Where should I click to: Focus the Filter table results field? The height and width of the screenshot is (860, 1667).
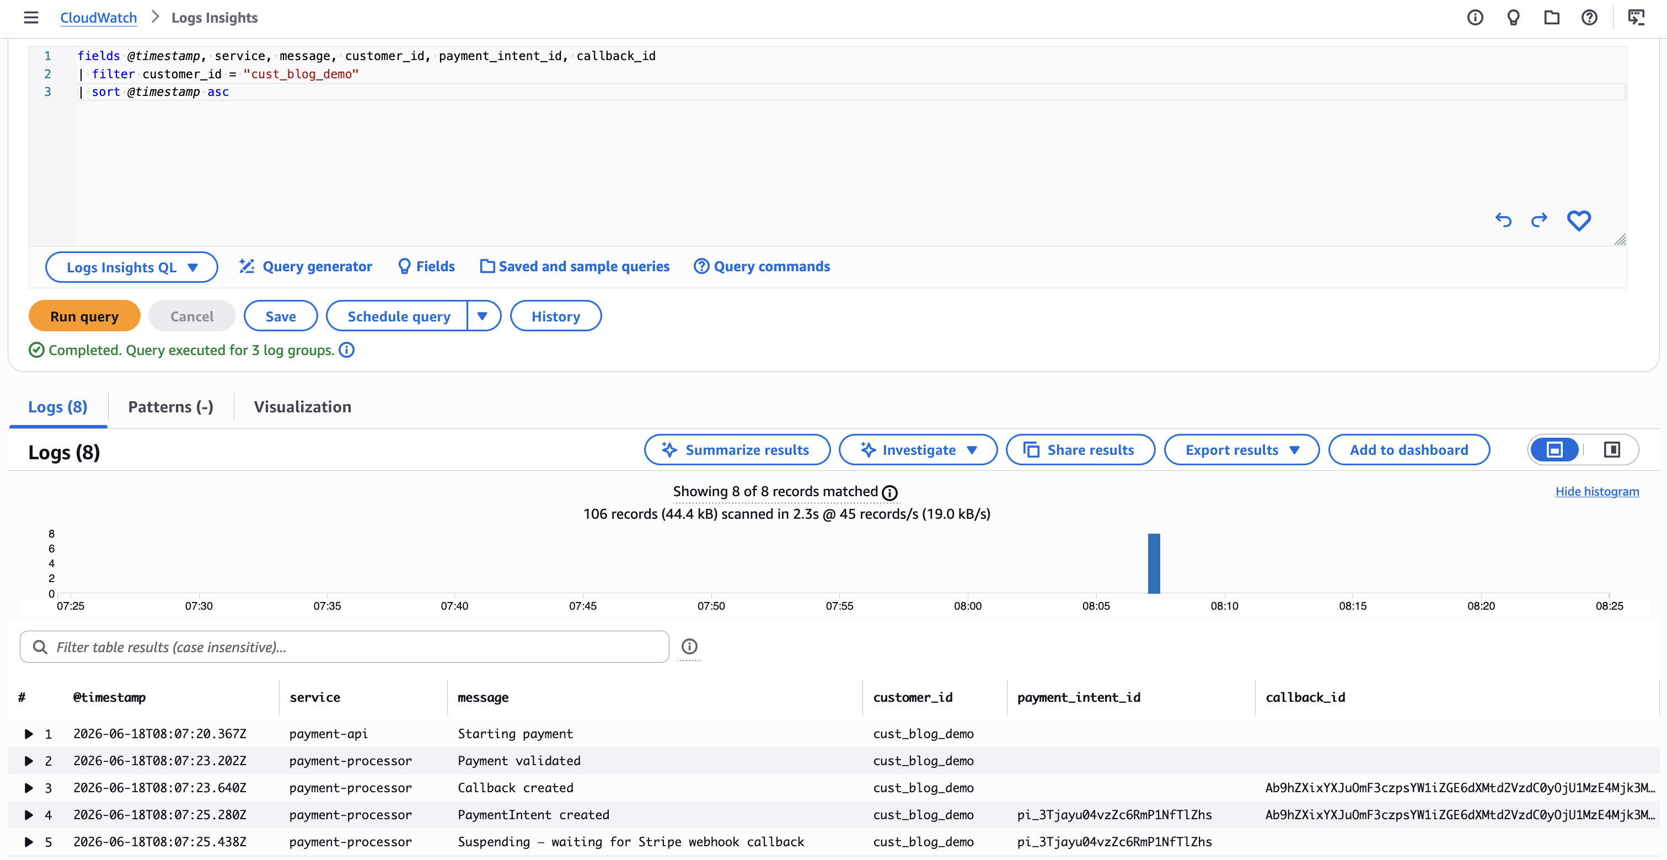click(344, 647)
